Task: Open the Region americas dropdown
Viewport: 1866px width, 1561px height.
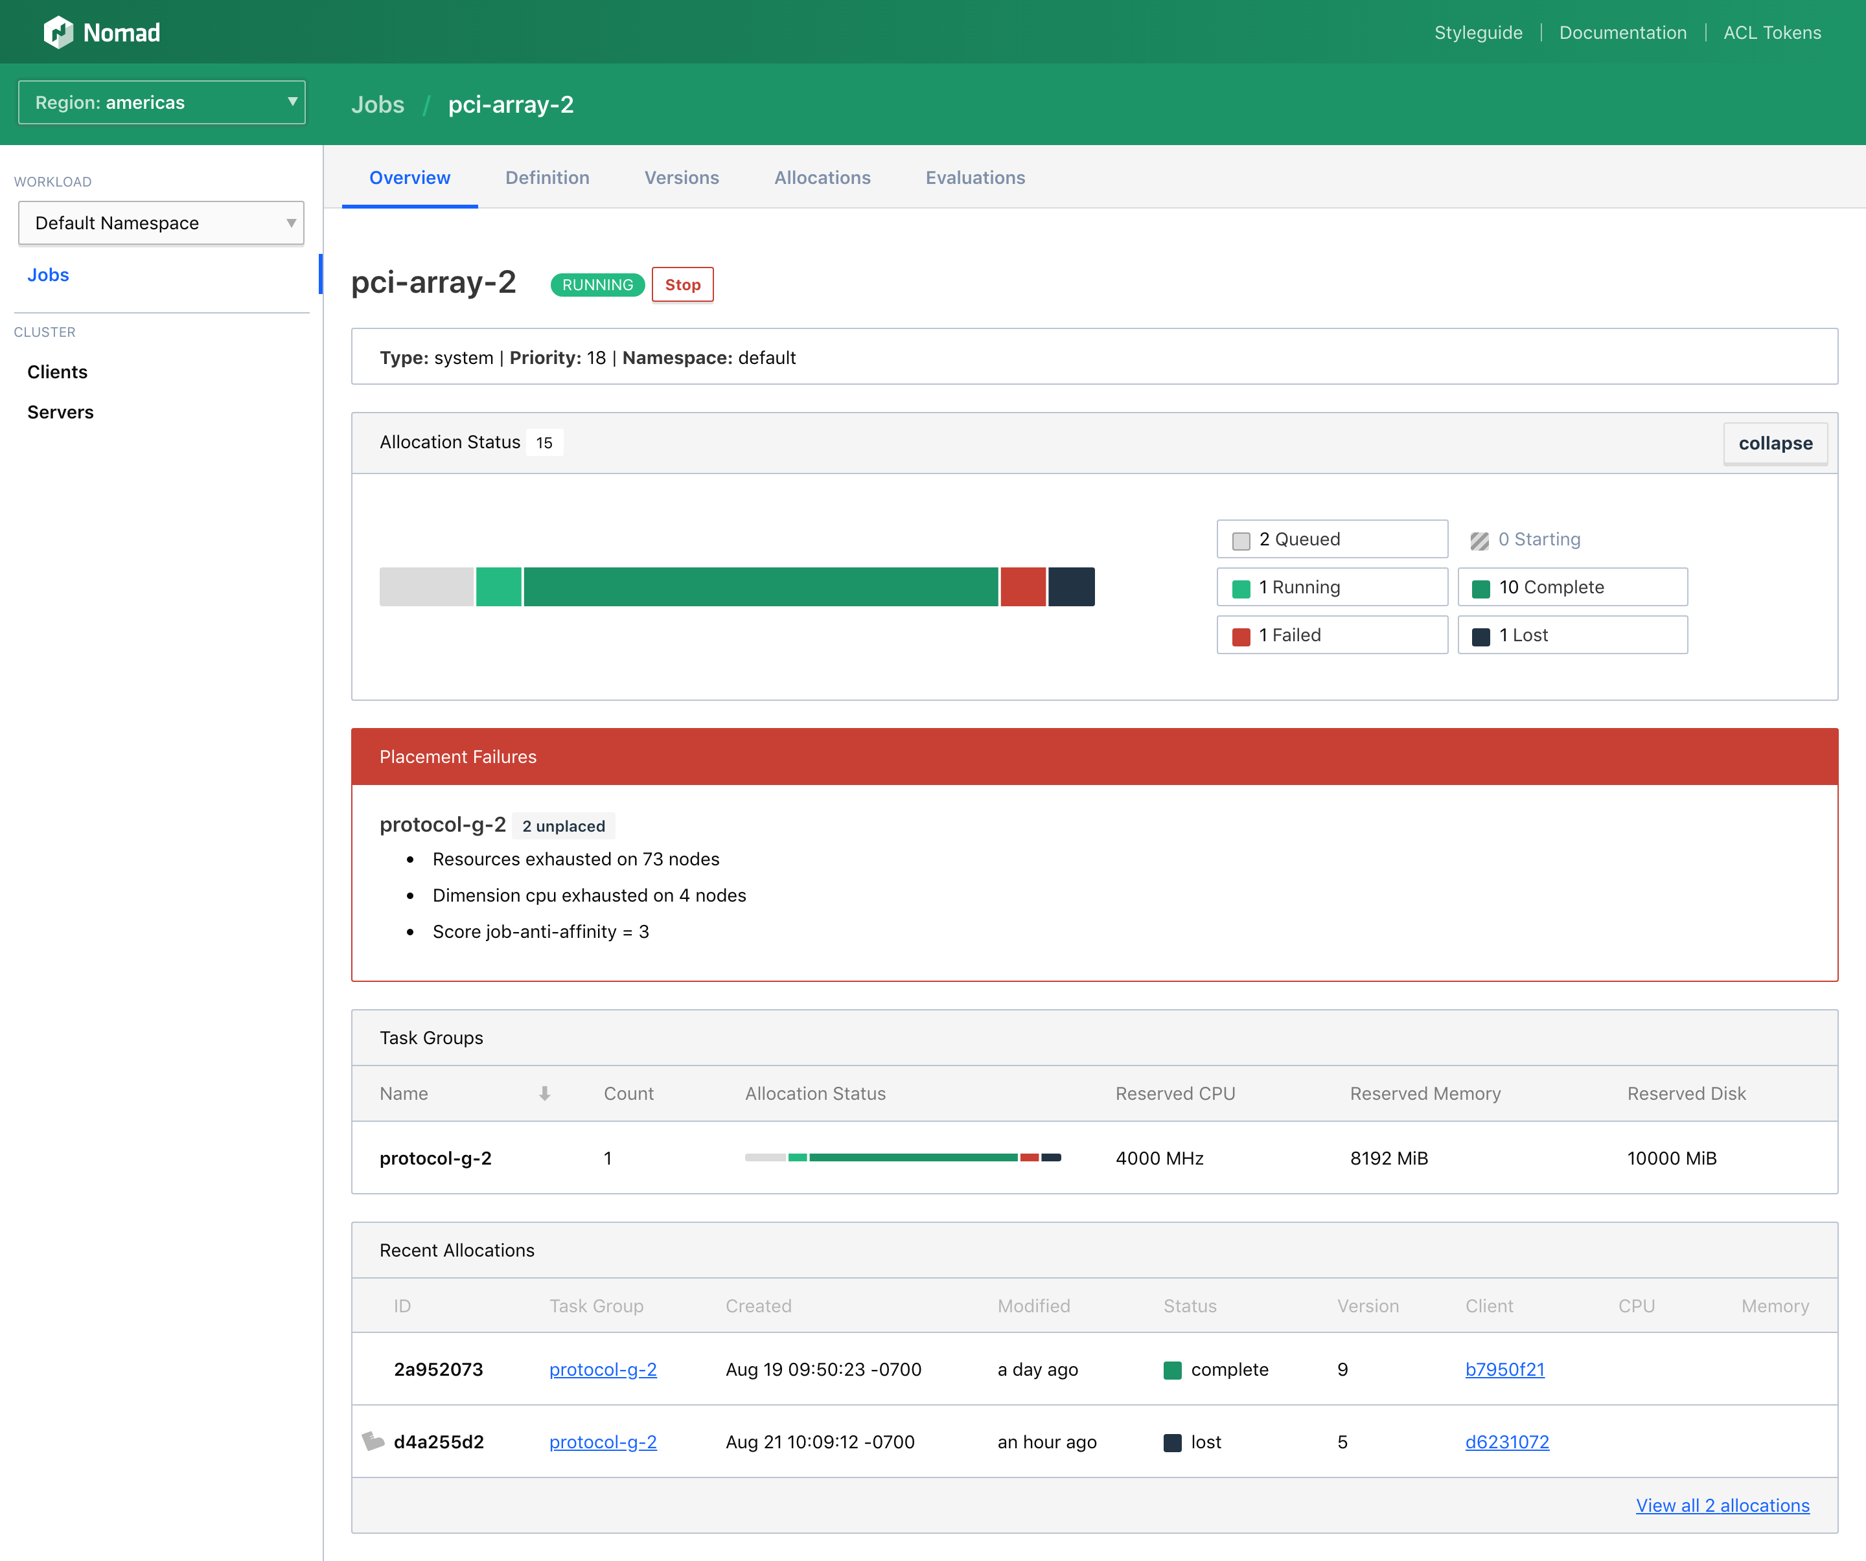Action: click(x=162, y=102)
